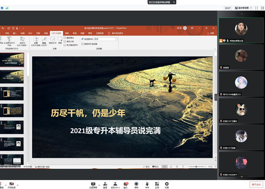Switch to the View ribbon tab
Screen dimensions: 265x189
tap(82, 33)
